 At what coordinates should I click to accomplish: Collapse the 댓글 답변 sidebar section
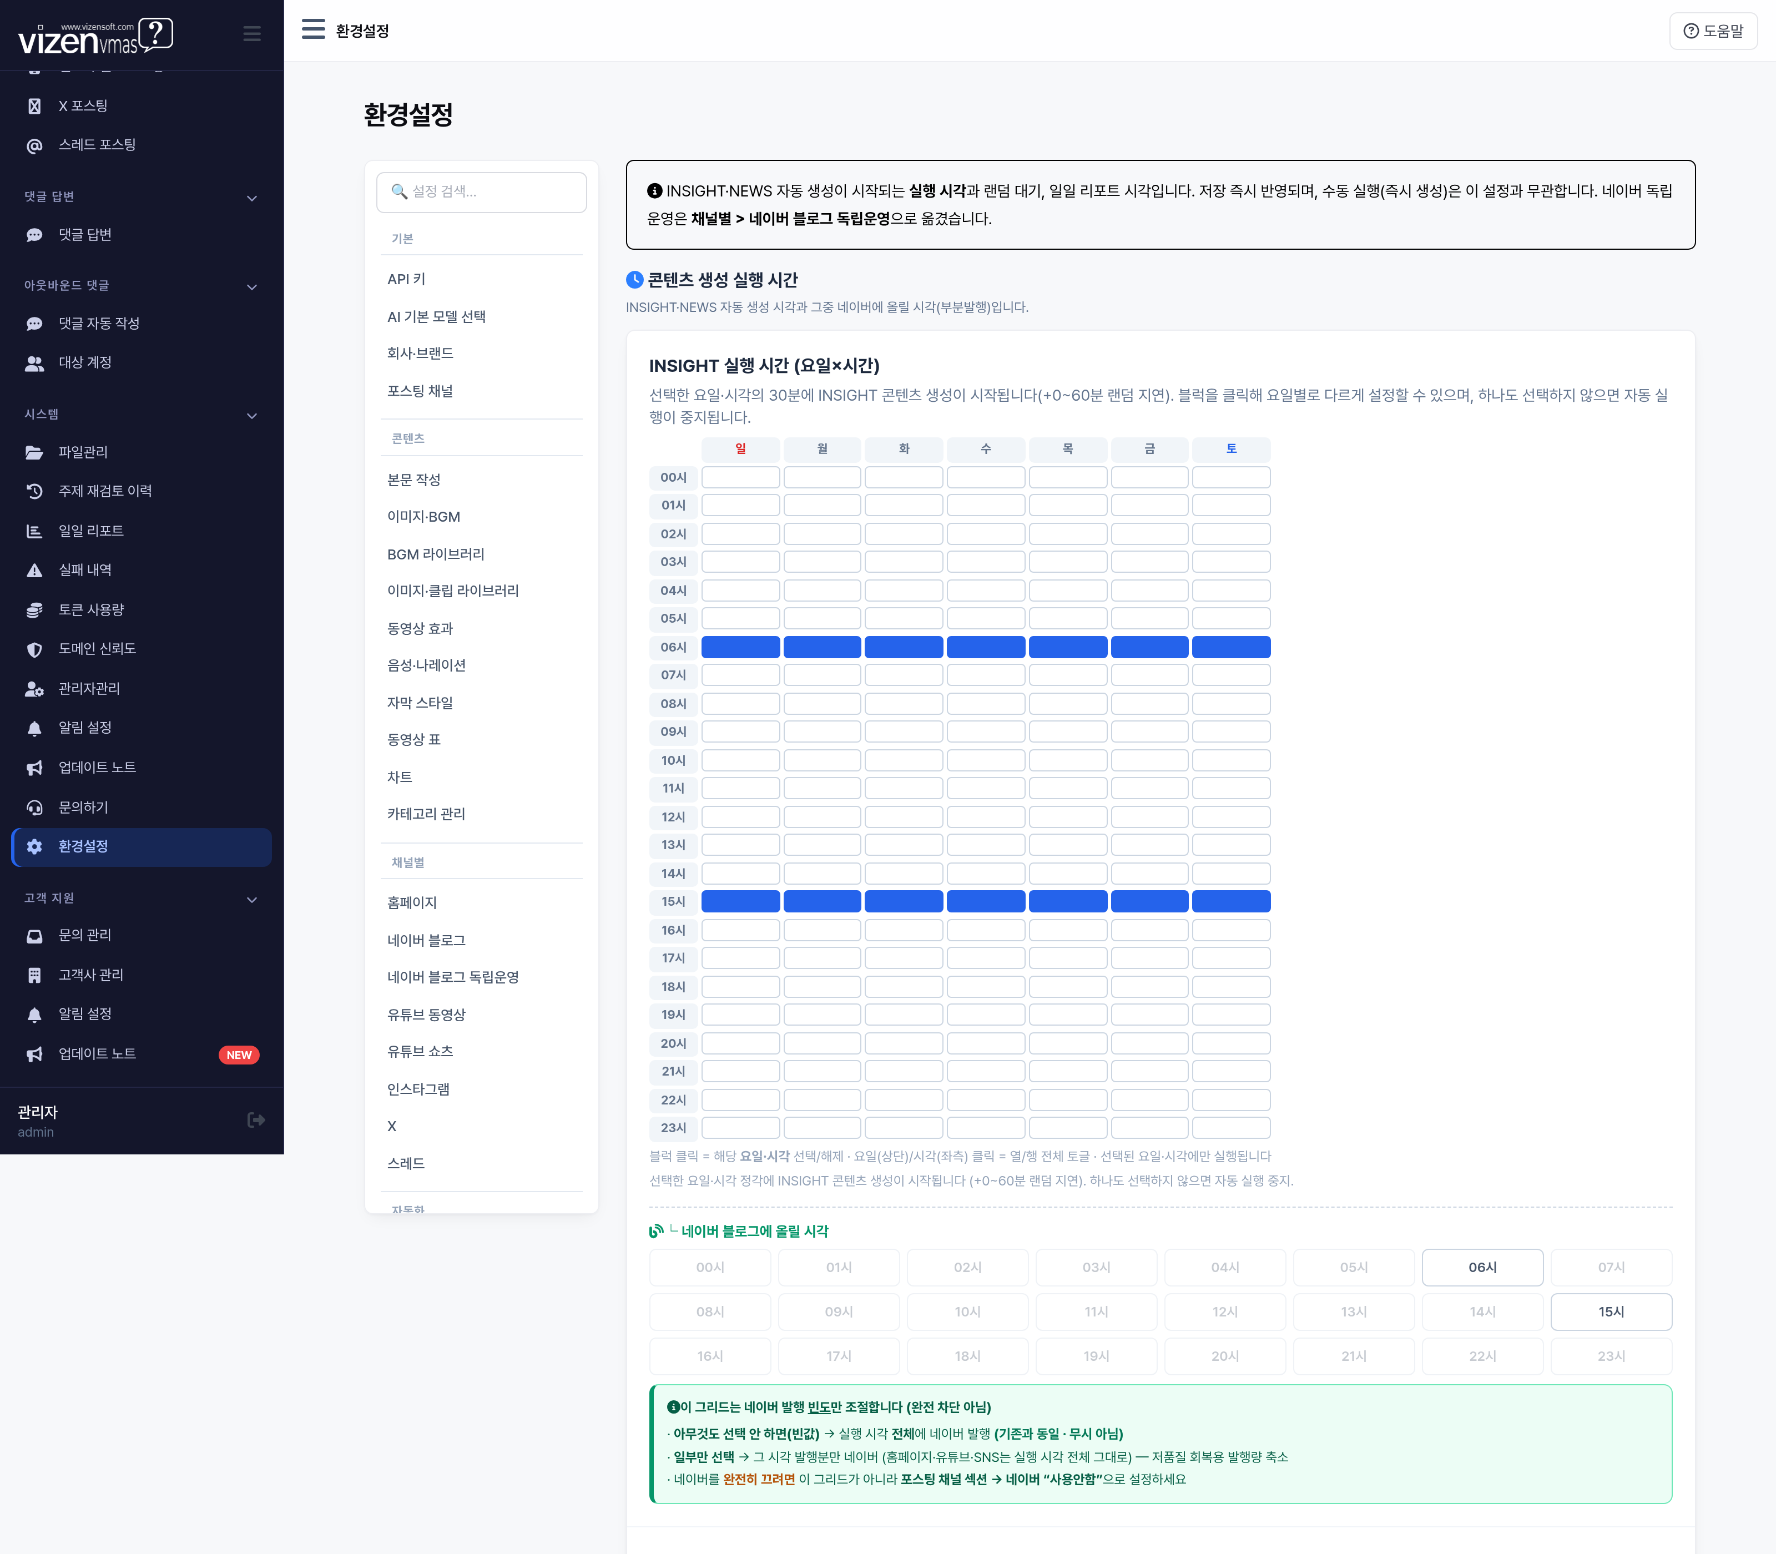251,198
